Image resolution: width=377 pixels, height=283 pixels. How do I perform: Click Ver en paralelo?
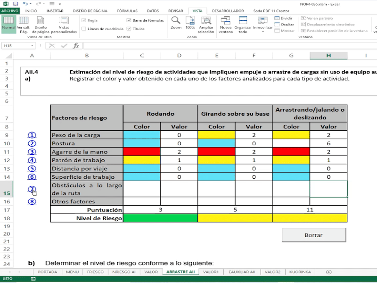[x=317, y=18]
